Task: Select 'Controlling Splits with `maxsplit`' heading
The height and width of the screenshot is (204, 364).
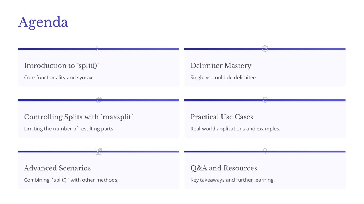Action: (79, 117)
